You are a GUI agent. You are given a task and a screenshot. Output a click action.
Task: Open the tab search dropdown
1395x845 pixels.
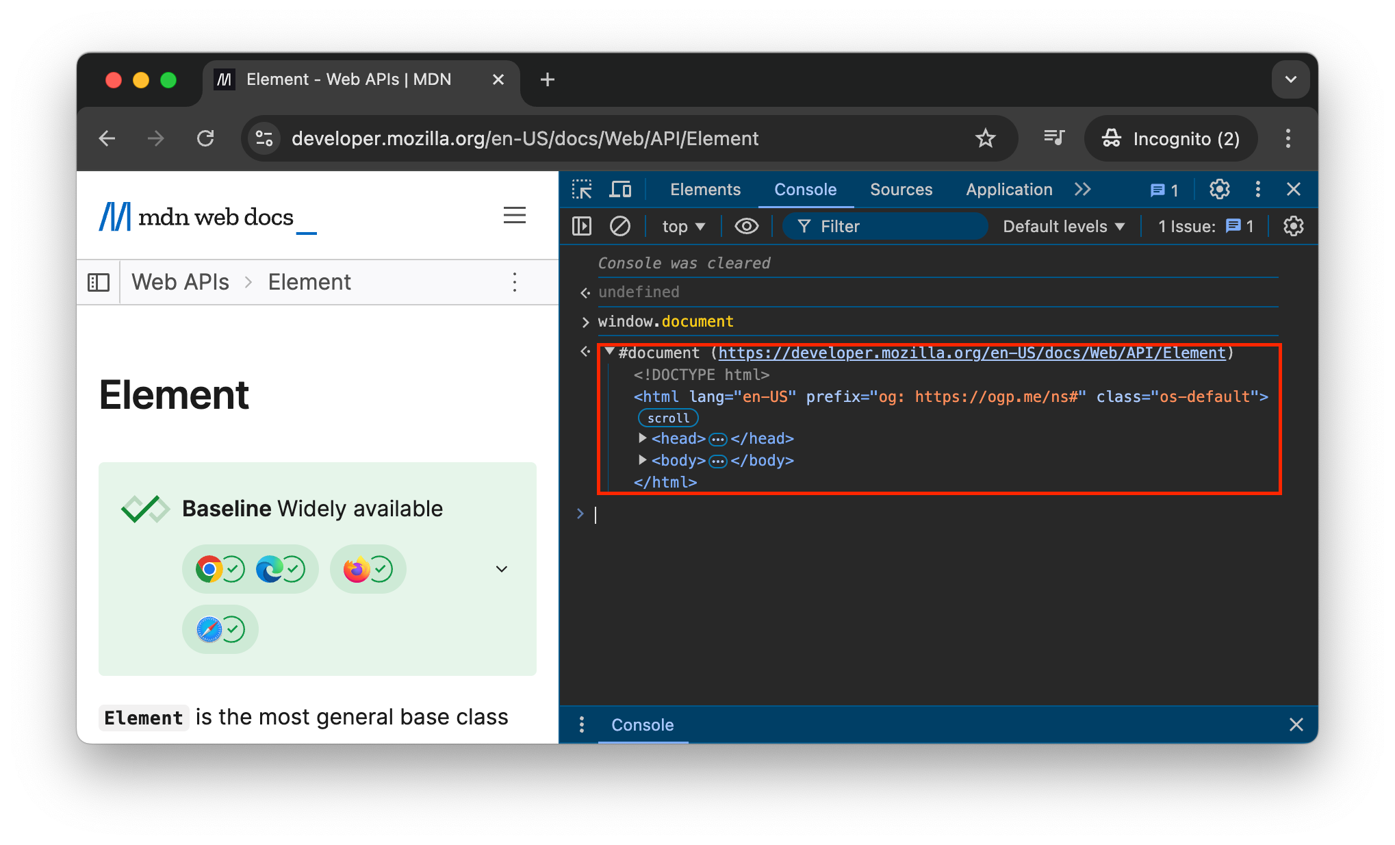click(1290, 80)
